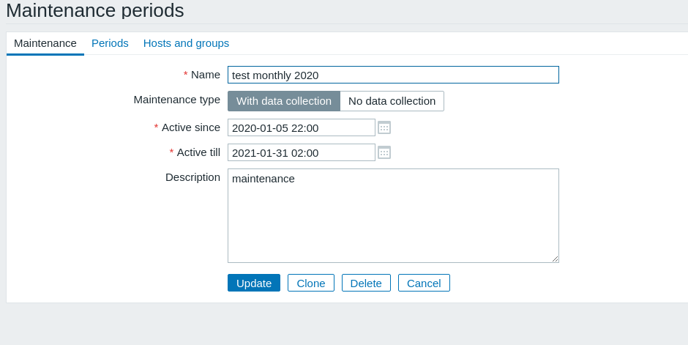The width and height of the screenshot is (688, 345).
Task: Focus the Active till date field
Action: 301,152
